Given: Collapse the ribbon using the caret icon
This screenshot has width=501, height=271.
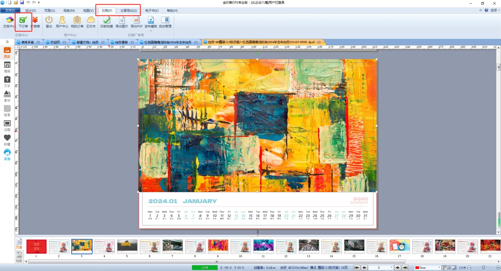Looking at the screenshot, I should click(481, 10).
